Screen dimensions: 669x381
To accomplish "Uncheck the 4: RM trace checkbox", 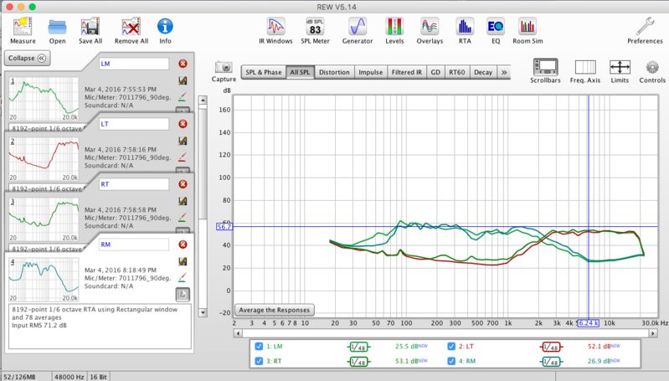I will click(x=451, y=361).
